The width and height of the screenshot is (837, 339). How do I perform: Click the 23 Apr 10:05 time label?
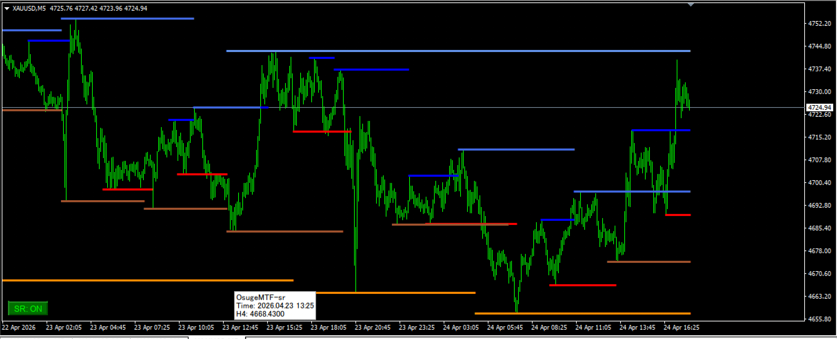coord(196,327)
